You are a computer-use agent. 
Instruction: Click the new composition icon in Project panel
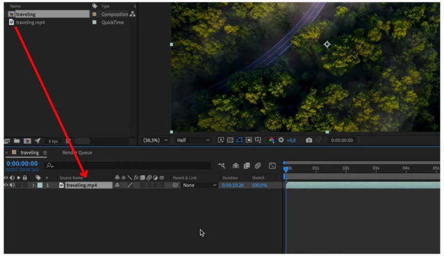point(27,141)
